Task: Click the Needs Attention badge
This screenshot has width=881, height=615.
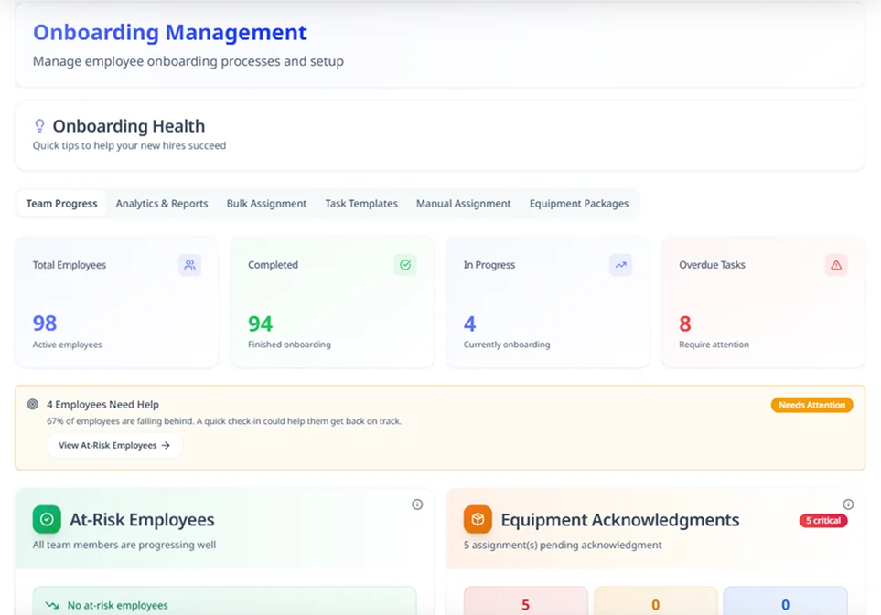Action: tap(811, 405)
